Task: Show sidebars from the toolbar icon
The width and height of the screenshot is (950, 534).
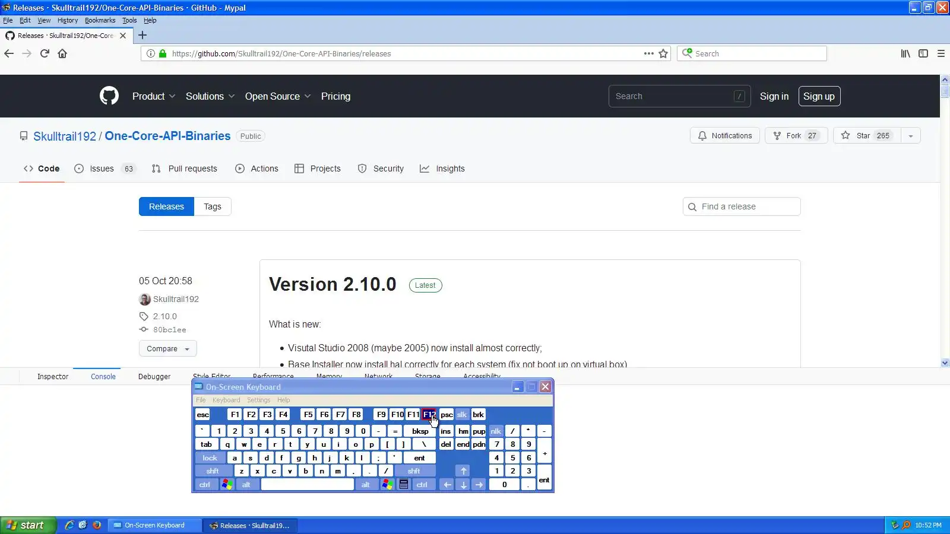Action: point(923,53)
